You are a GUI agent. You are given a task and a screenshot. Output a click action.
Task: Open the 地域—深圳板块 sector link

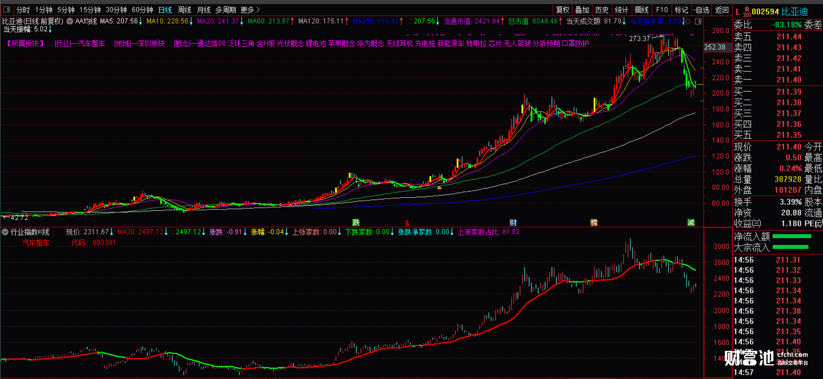point(140,43)
